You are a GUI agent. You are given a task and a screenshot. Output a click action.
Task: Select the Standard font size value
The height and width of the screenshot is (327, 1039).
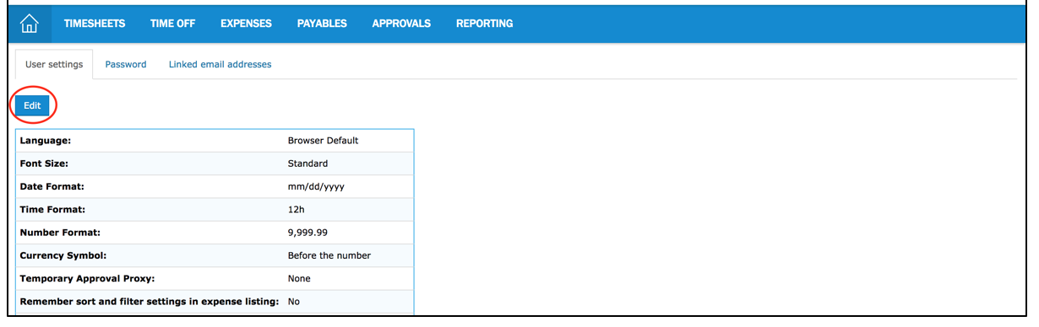click(x=307, y=163)
